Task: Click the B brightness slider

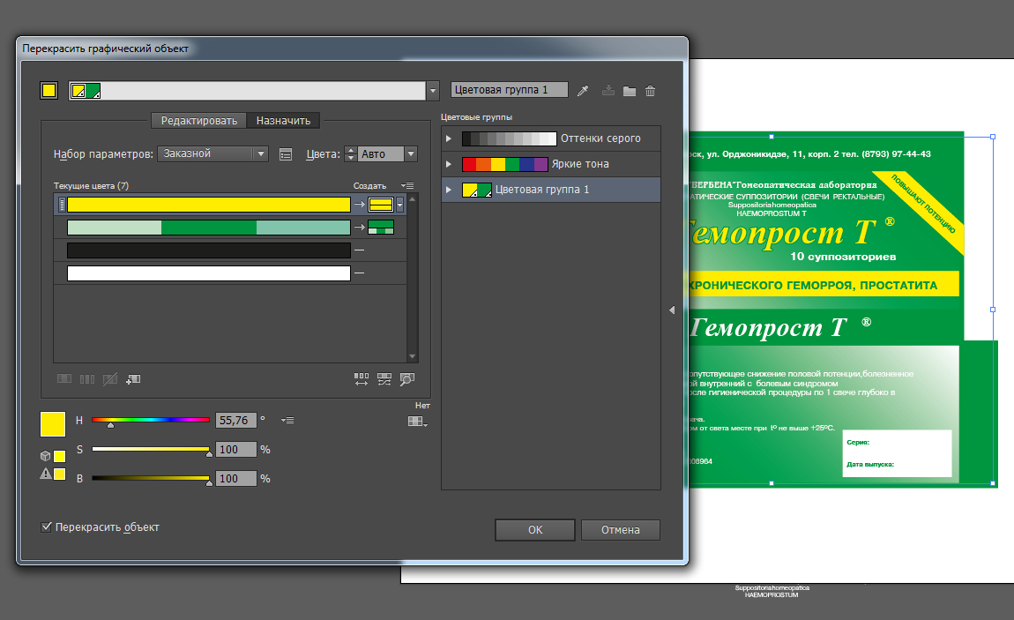Action: click(151, 478)
